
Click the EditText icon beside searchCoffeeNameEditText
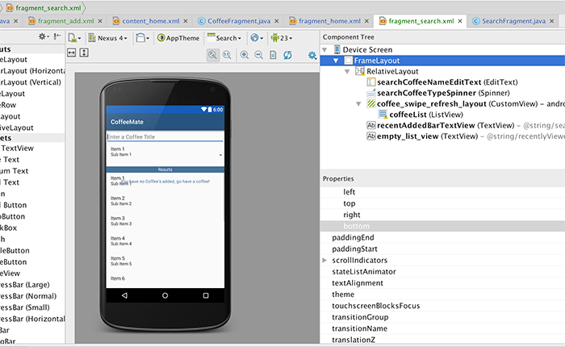(371, 82)
